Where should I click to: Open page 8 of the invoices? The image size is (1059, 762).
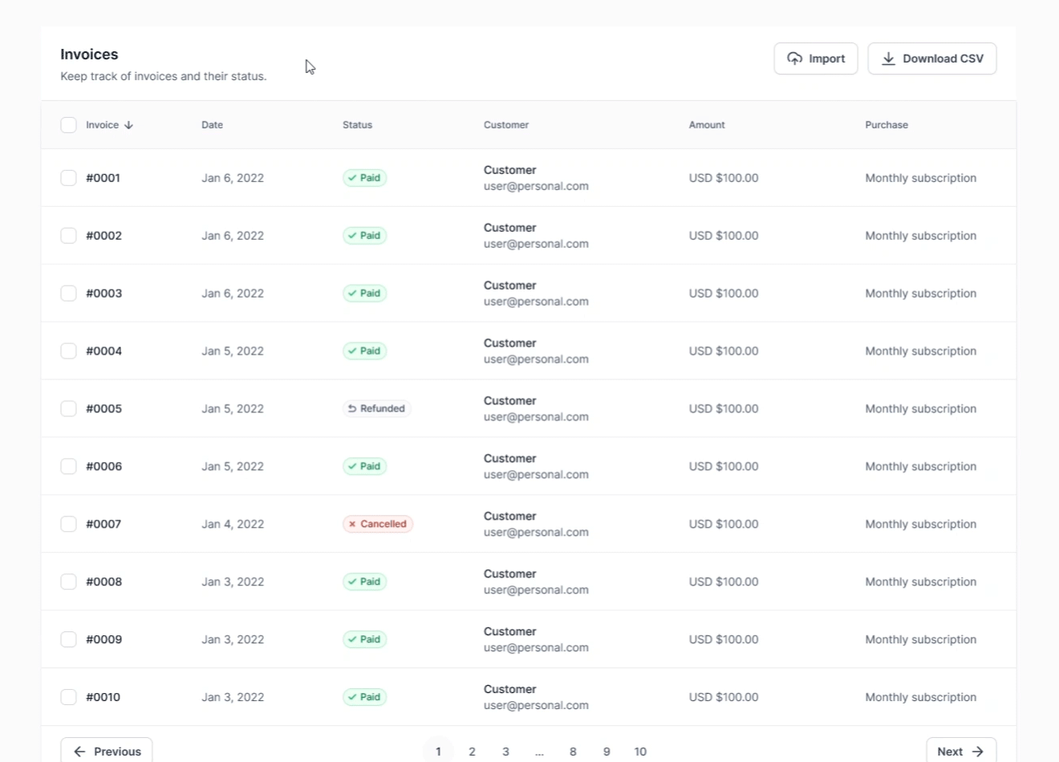[x=573, y=752]
